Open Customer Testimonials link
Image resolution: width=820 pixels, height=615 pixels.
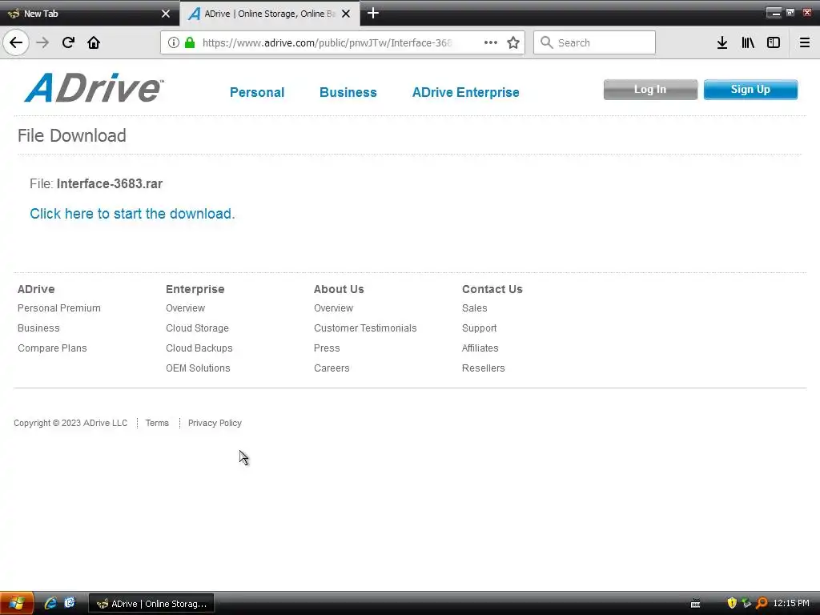pos(365,328)
